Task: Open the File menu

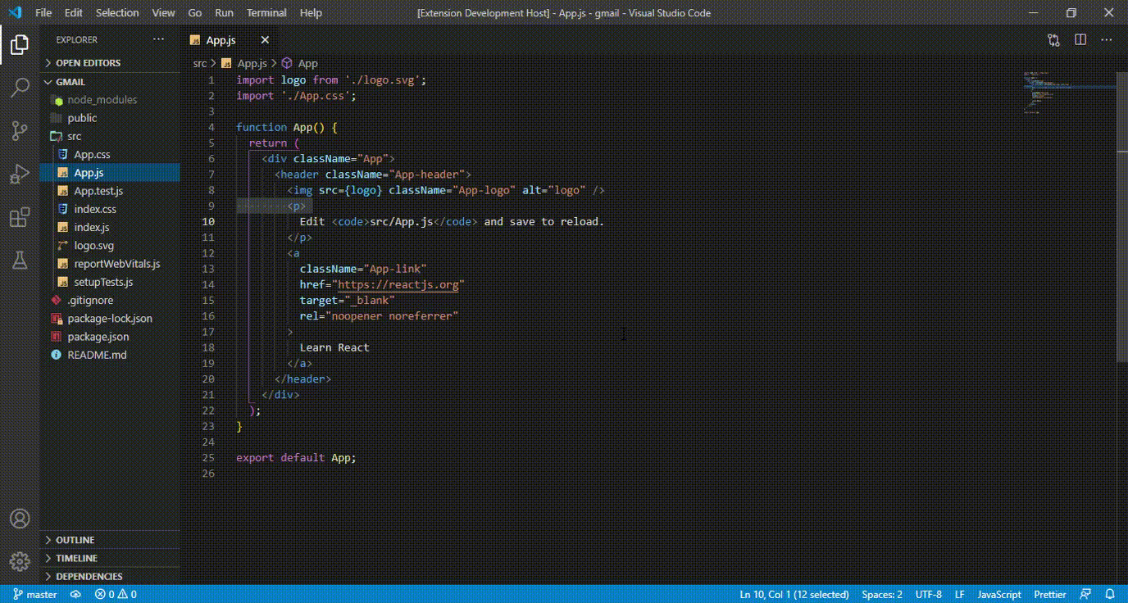Action: coord(43,12)
